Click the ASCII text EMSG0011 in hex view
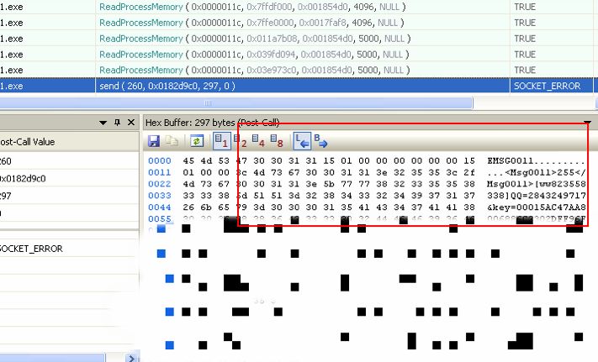 pos(511,161)
